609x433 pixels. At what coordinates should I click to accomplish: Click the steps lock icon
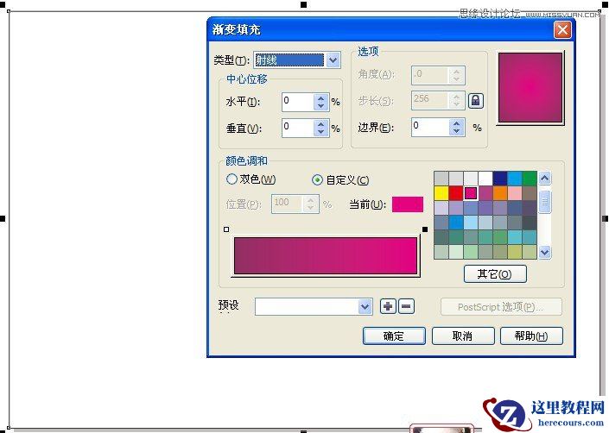pos(476,101)
